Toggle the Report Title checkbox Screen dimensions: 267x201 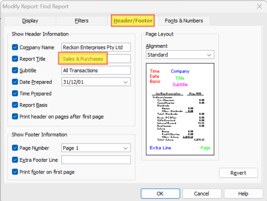point(15,59)
